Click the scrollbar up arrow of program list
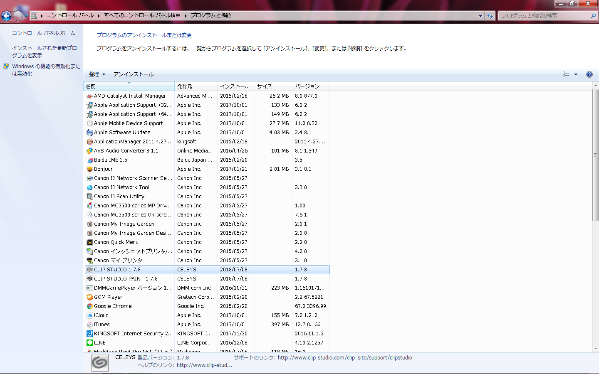This screenshot has width=599, height=374. pos(595,85)
